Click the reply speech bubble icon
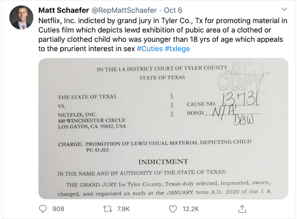The image size is (297, 219). point(43,209)
